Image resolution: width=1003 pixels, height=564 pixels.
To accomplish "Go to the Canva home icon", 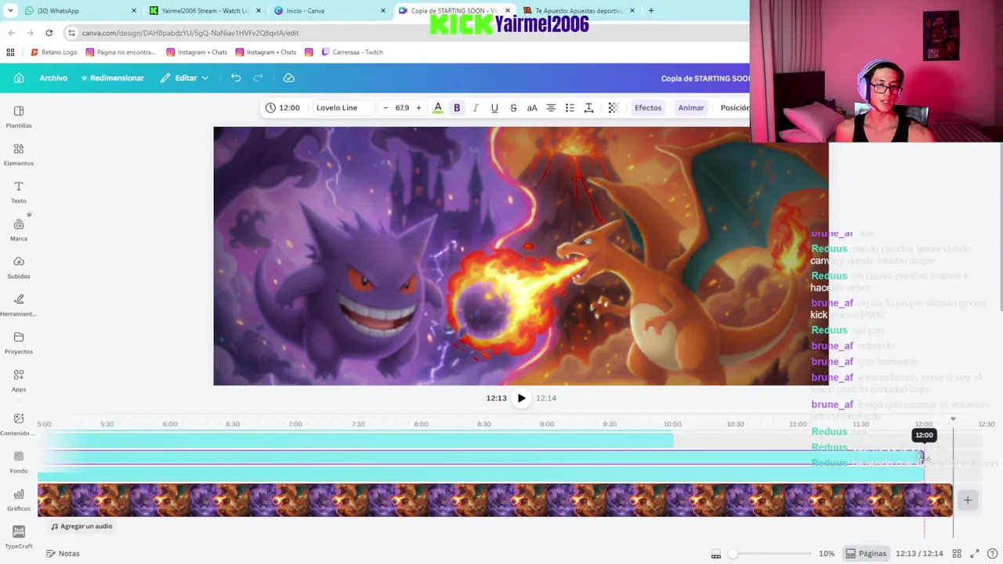I will click(19, 78).
